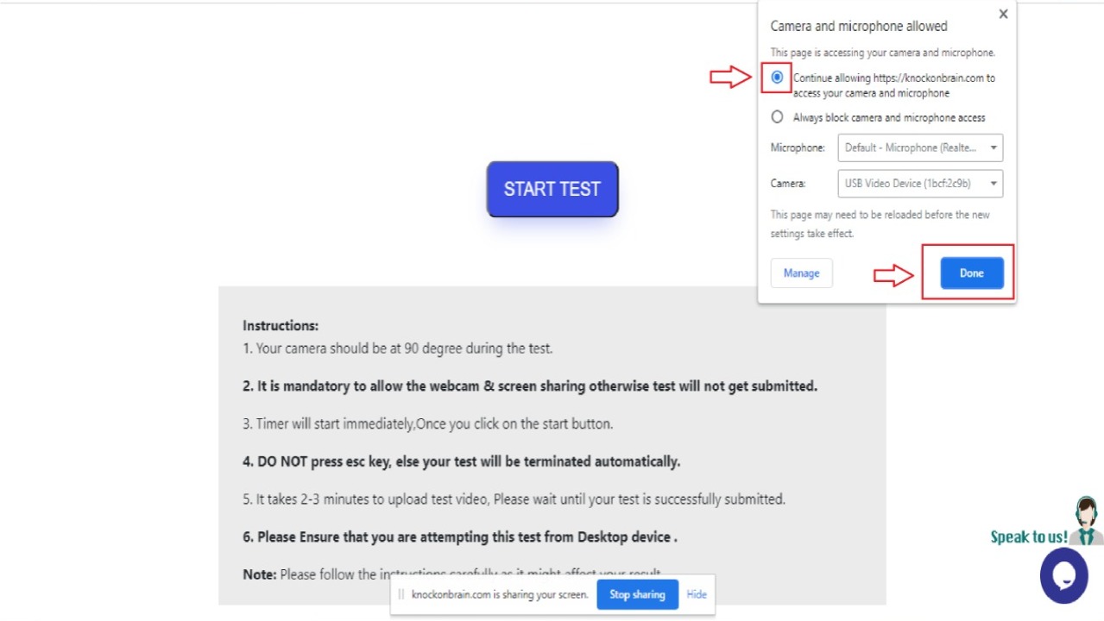Image resolution: width=1104 pixels, height=621 pixels.
Task: Select the Continue allowing knockonbrain.com radio option
Action: pos(777,78)
